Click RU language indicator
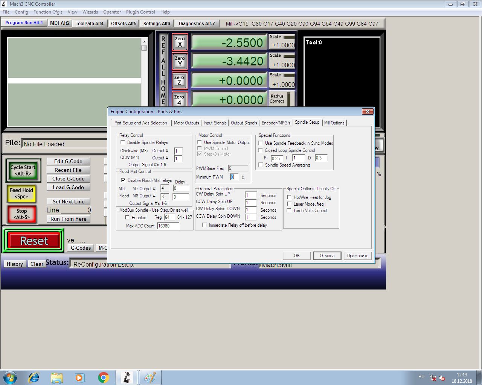 [421, 377]
